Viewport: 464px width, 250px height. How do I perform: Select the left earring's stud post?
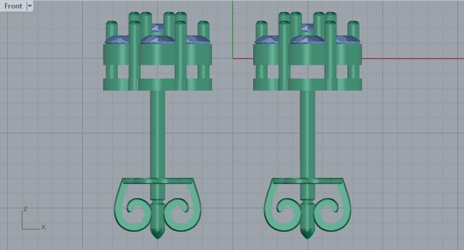coord(158,134)
